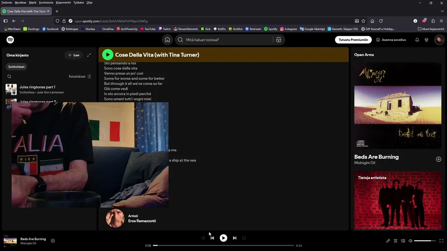Enter full screen mode icon
This screenshot has width=447, height=251.
click(441, 241)
